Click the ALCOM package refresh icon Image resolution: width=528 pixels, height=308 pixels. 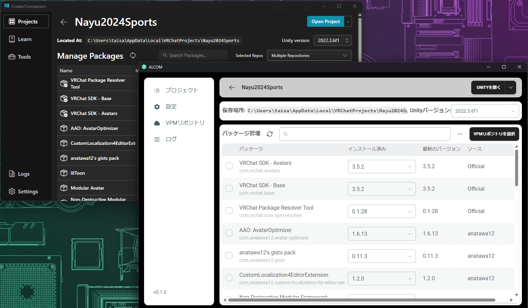point(270,134)
